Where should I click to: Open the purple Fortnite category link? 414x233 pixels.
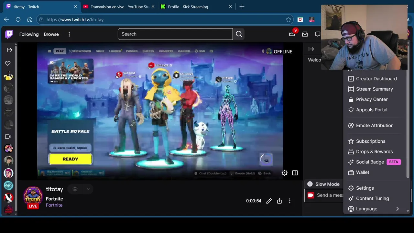point(54,205)
